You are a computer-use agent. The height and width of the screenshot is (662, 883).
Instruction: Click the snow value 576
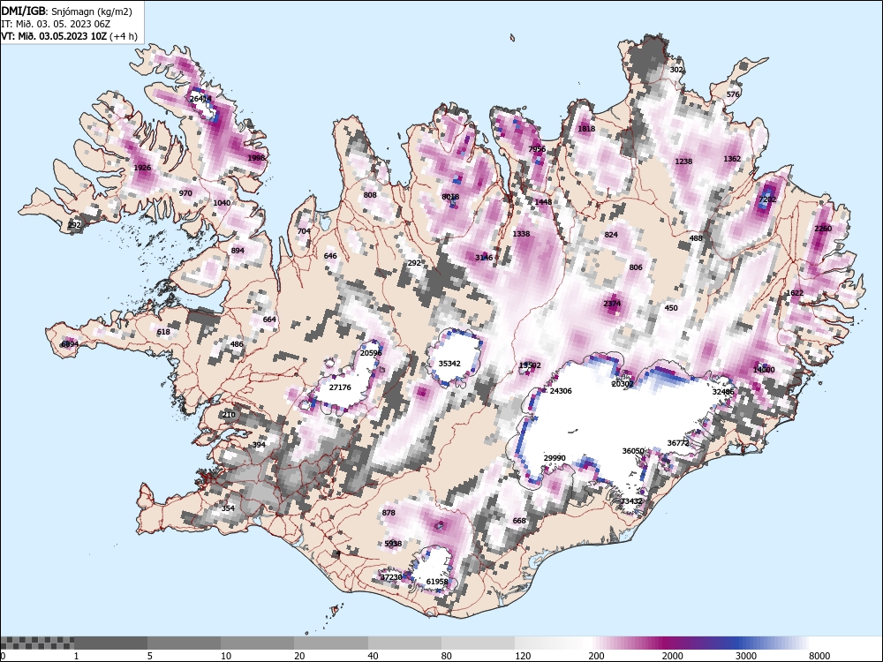click(x=733, y=94)
